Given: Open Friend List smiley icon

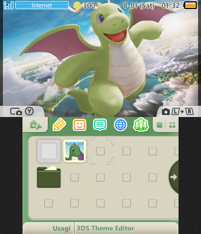Looking at the screenshot, I should point(80,125).
